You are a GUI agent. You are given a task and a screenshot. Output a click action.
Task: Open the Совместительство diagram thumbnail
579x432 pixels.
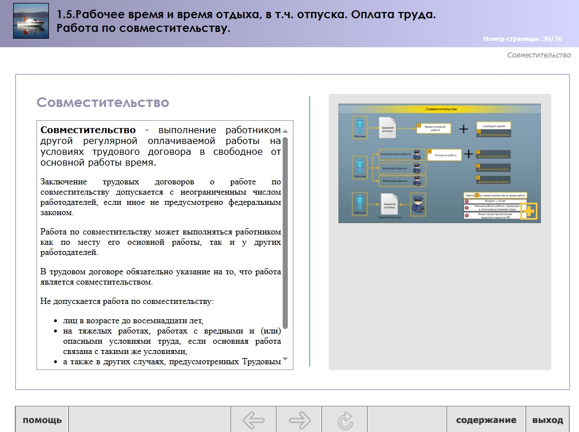pyautogui.click(x=440, y=163)
